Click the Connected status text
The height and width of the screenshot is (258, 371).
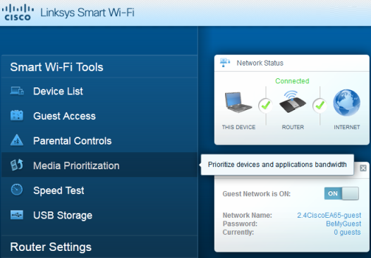(292, 81)
